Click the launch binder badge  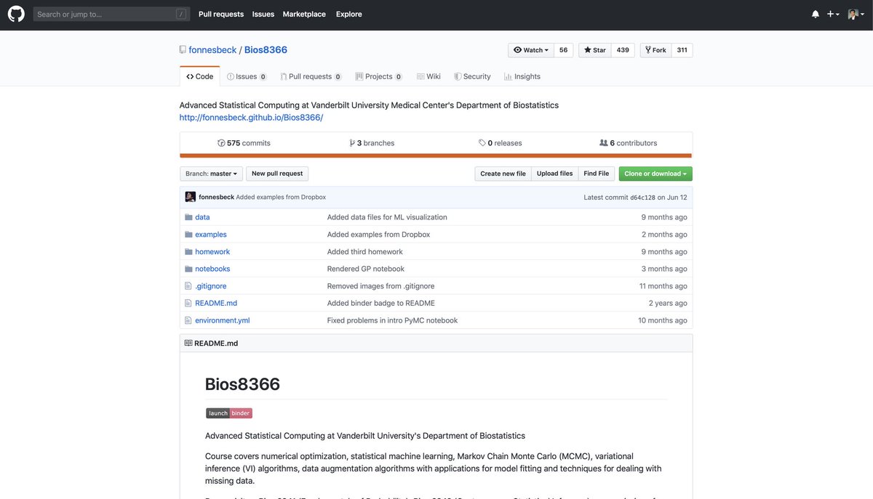229,413
